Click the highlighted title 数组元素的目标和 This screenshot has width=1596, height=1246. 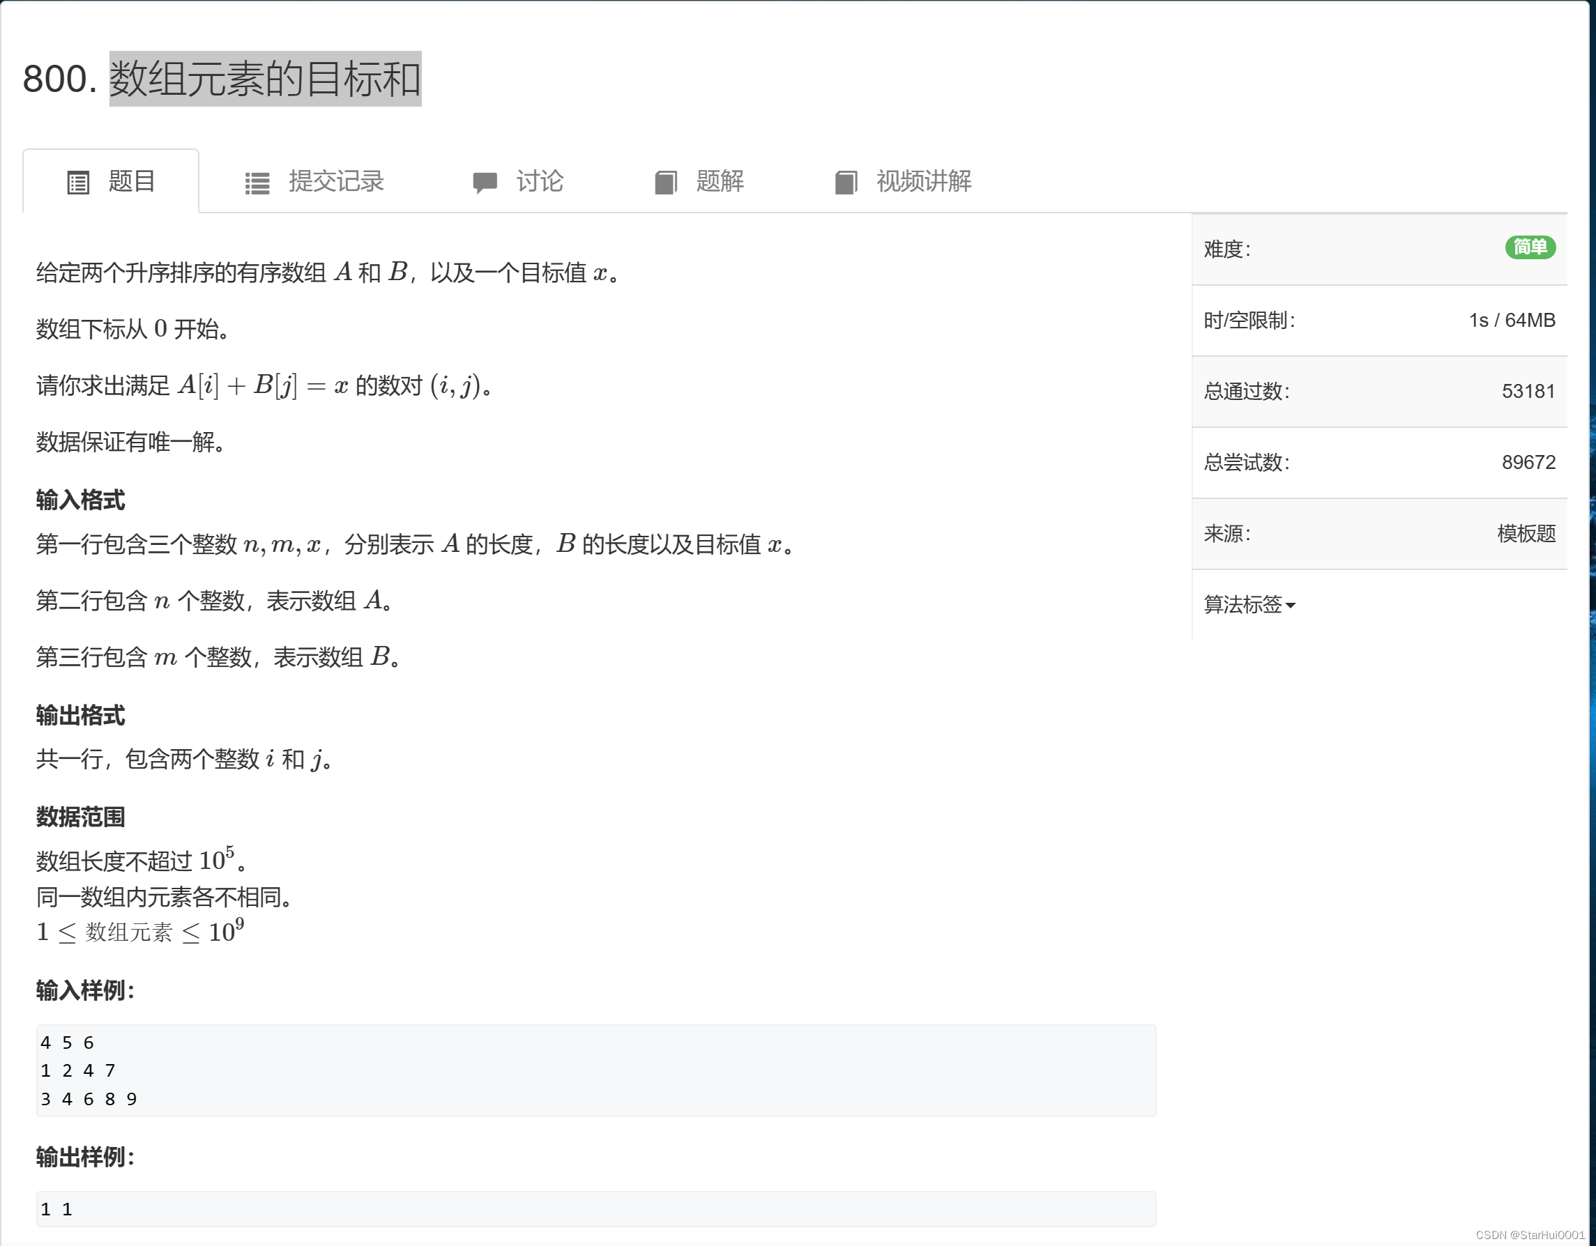coord(264,79)
